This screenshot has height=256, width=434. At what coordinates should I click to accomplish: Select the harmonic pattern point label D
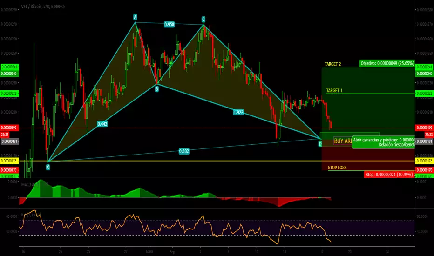320,144
